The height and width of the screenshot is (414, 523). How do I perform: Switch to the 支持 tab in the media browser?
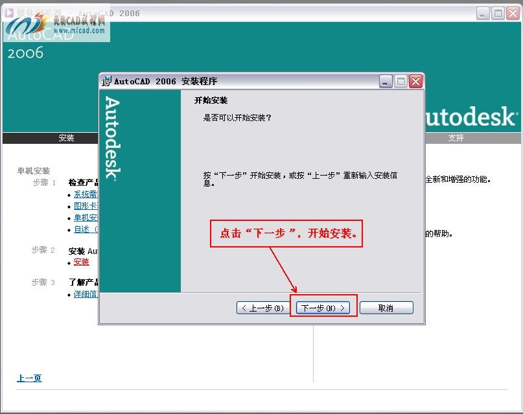point(456,138)
